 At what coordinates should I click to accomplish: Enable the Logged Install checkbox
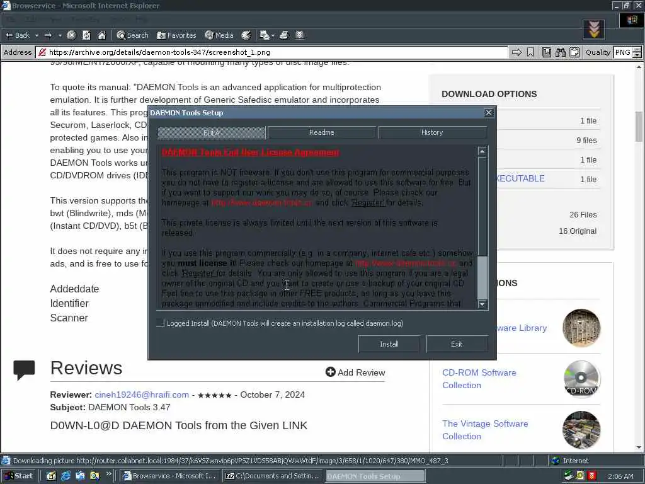[161, 323]
